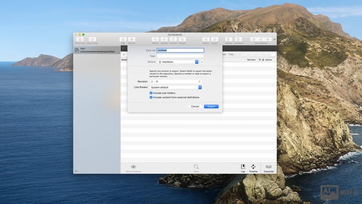Uncheck Include sub-folders
362x204 pixels.
[x=151, y=93]
